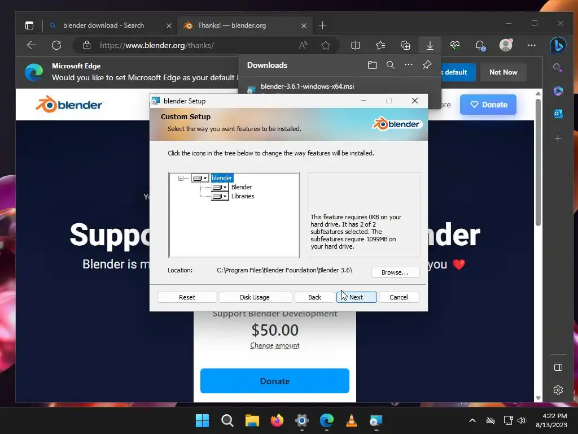Open clock and date 4:22 PM
578x434 pixels.
[x=551, y=420]
